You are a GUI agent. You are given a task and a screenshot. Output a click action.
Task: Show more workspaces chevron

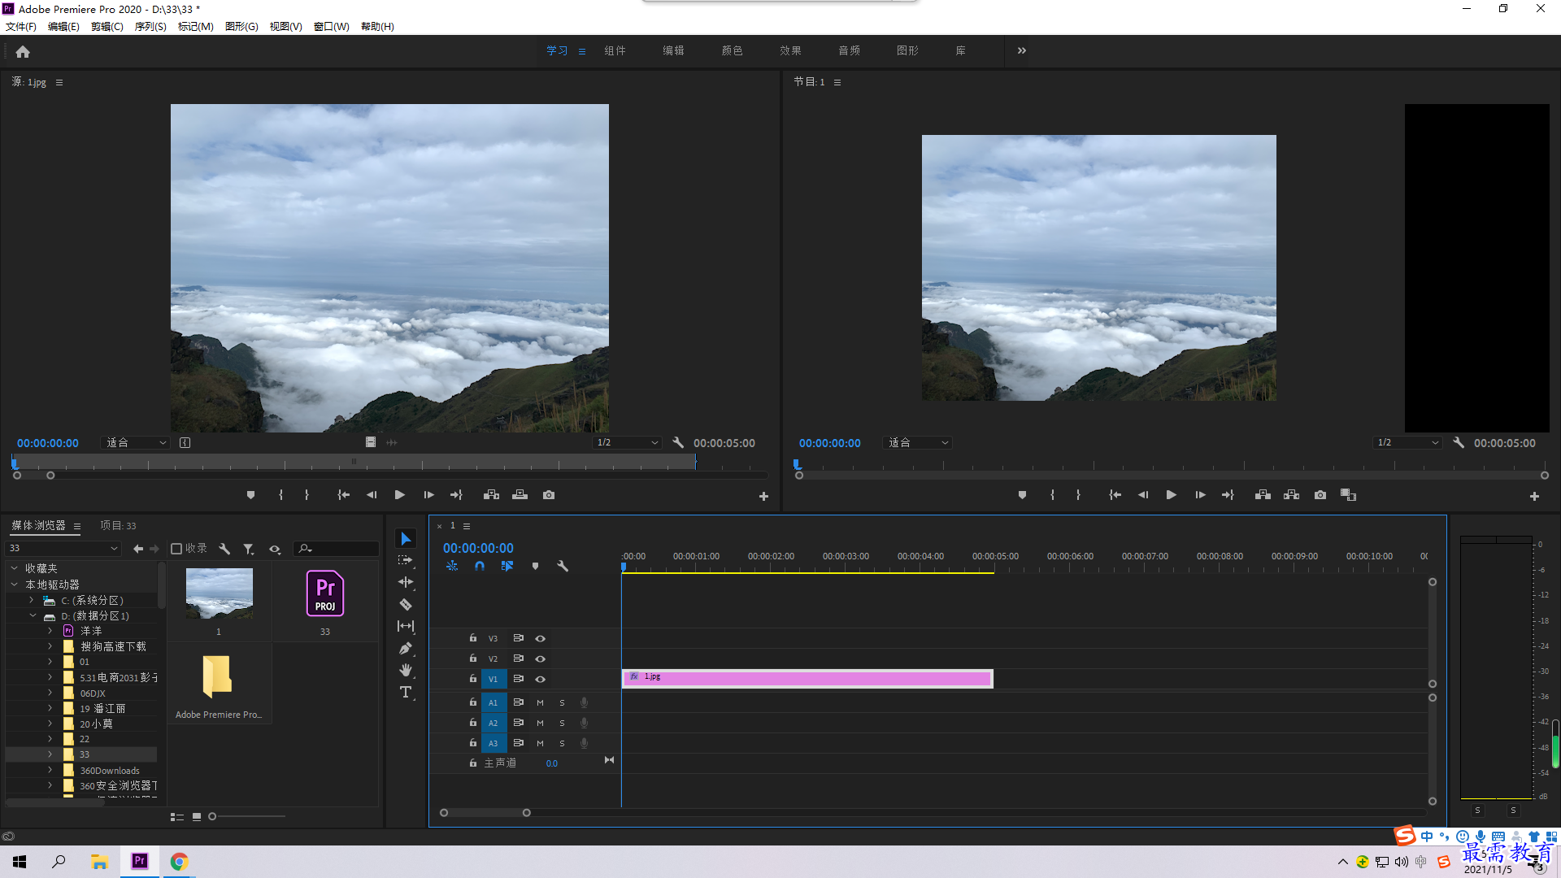coord(1022,50)
